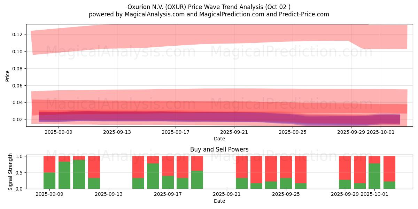The height and width of the screenshot is (209, 418).
Task: Click the 'Date' label under the price chart
Action: pos(219,139)
